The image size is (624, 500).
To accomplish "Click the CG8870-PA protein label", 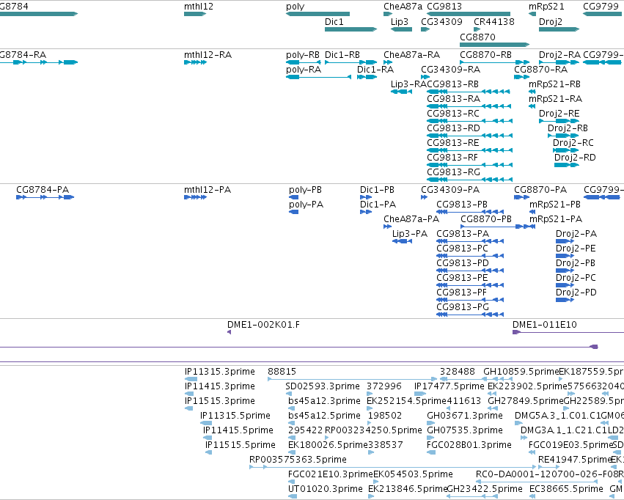I will click(540, 190).
